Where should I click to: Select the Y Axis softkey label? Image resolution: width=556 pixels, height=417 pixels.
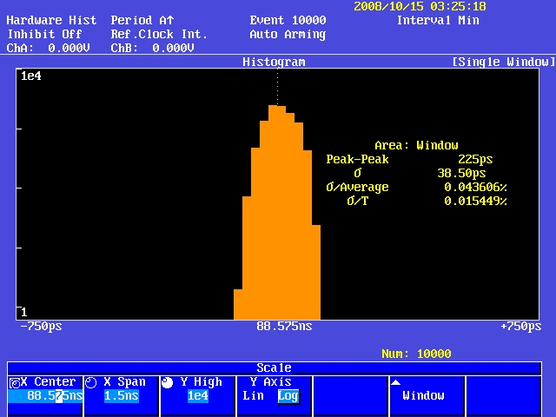coord(271,382)
